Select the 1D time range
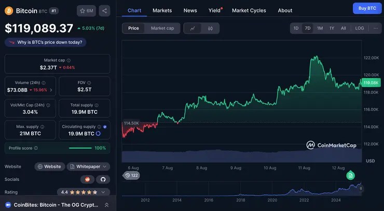The image size is (384, 211). [x=296, y=28]
